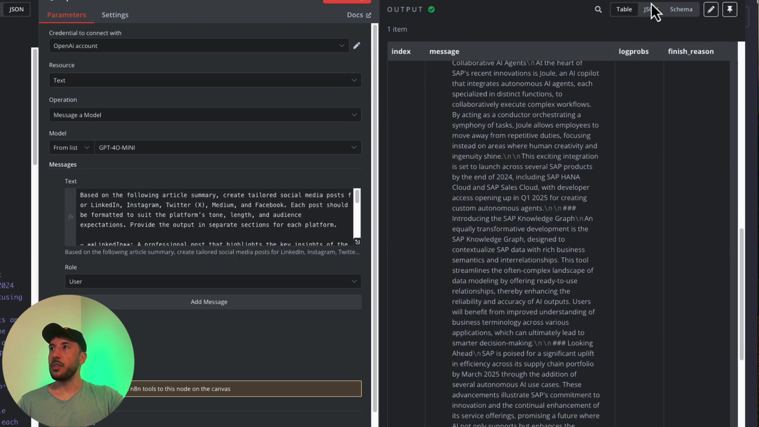This screenshot has height=427, width=759.
Task: Click the JSON tab in the input panel
Action: click(x=16, y=9)
